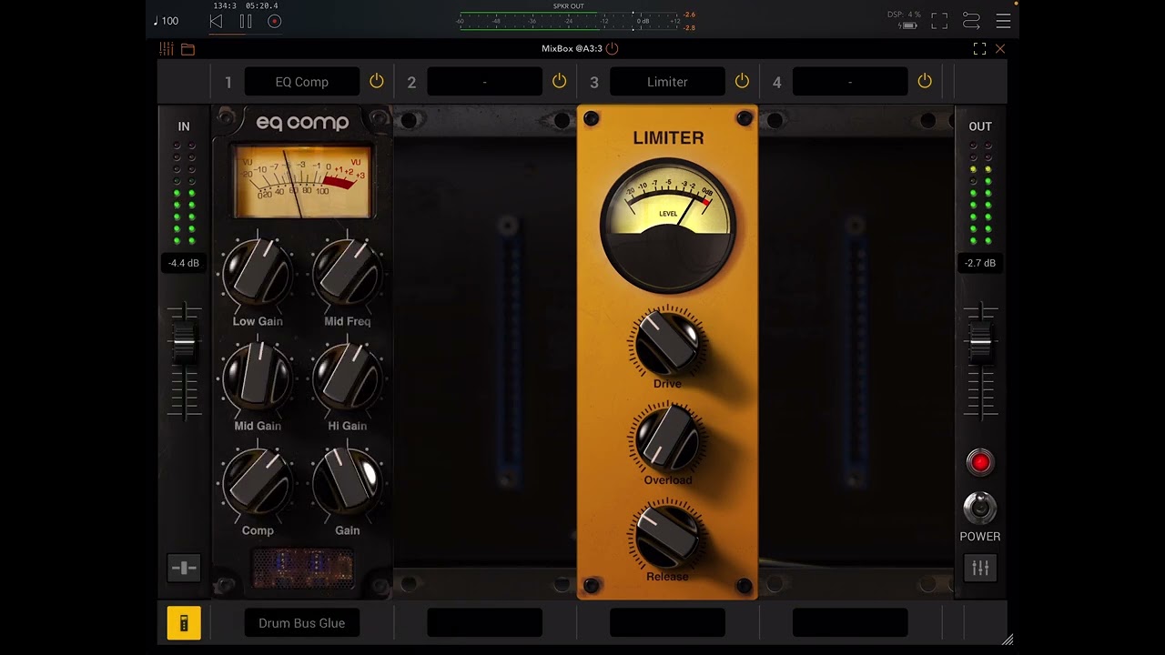
Task: Select the -4.4 dB input value
Action: (184, 263)
